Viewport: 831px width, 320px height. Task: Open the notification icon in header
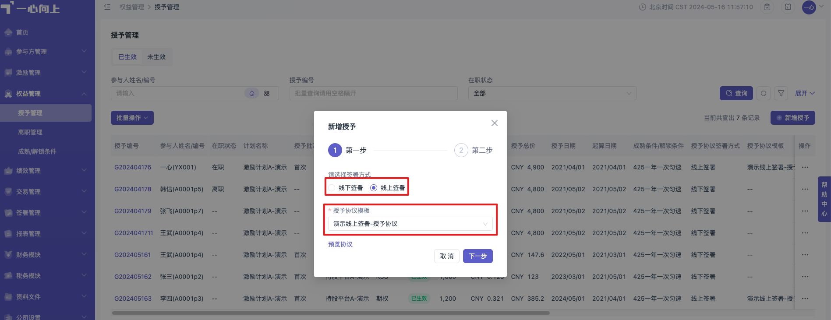pyautogui.click(x=788, y=7)
